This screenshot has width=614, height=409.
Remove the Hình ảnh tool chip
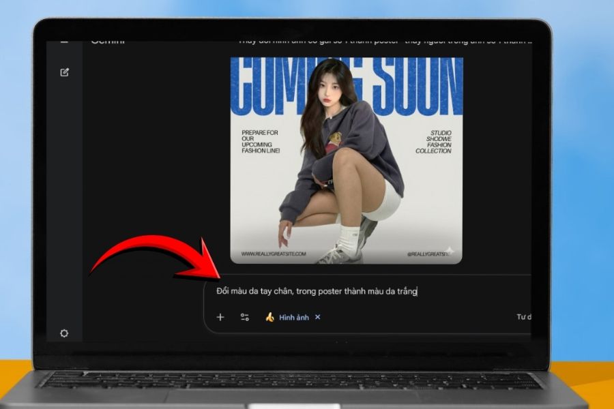317,317
